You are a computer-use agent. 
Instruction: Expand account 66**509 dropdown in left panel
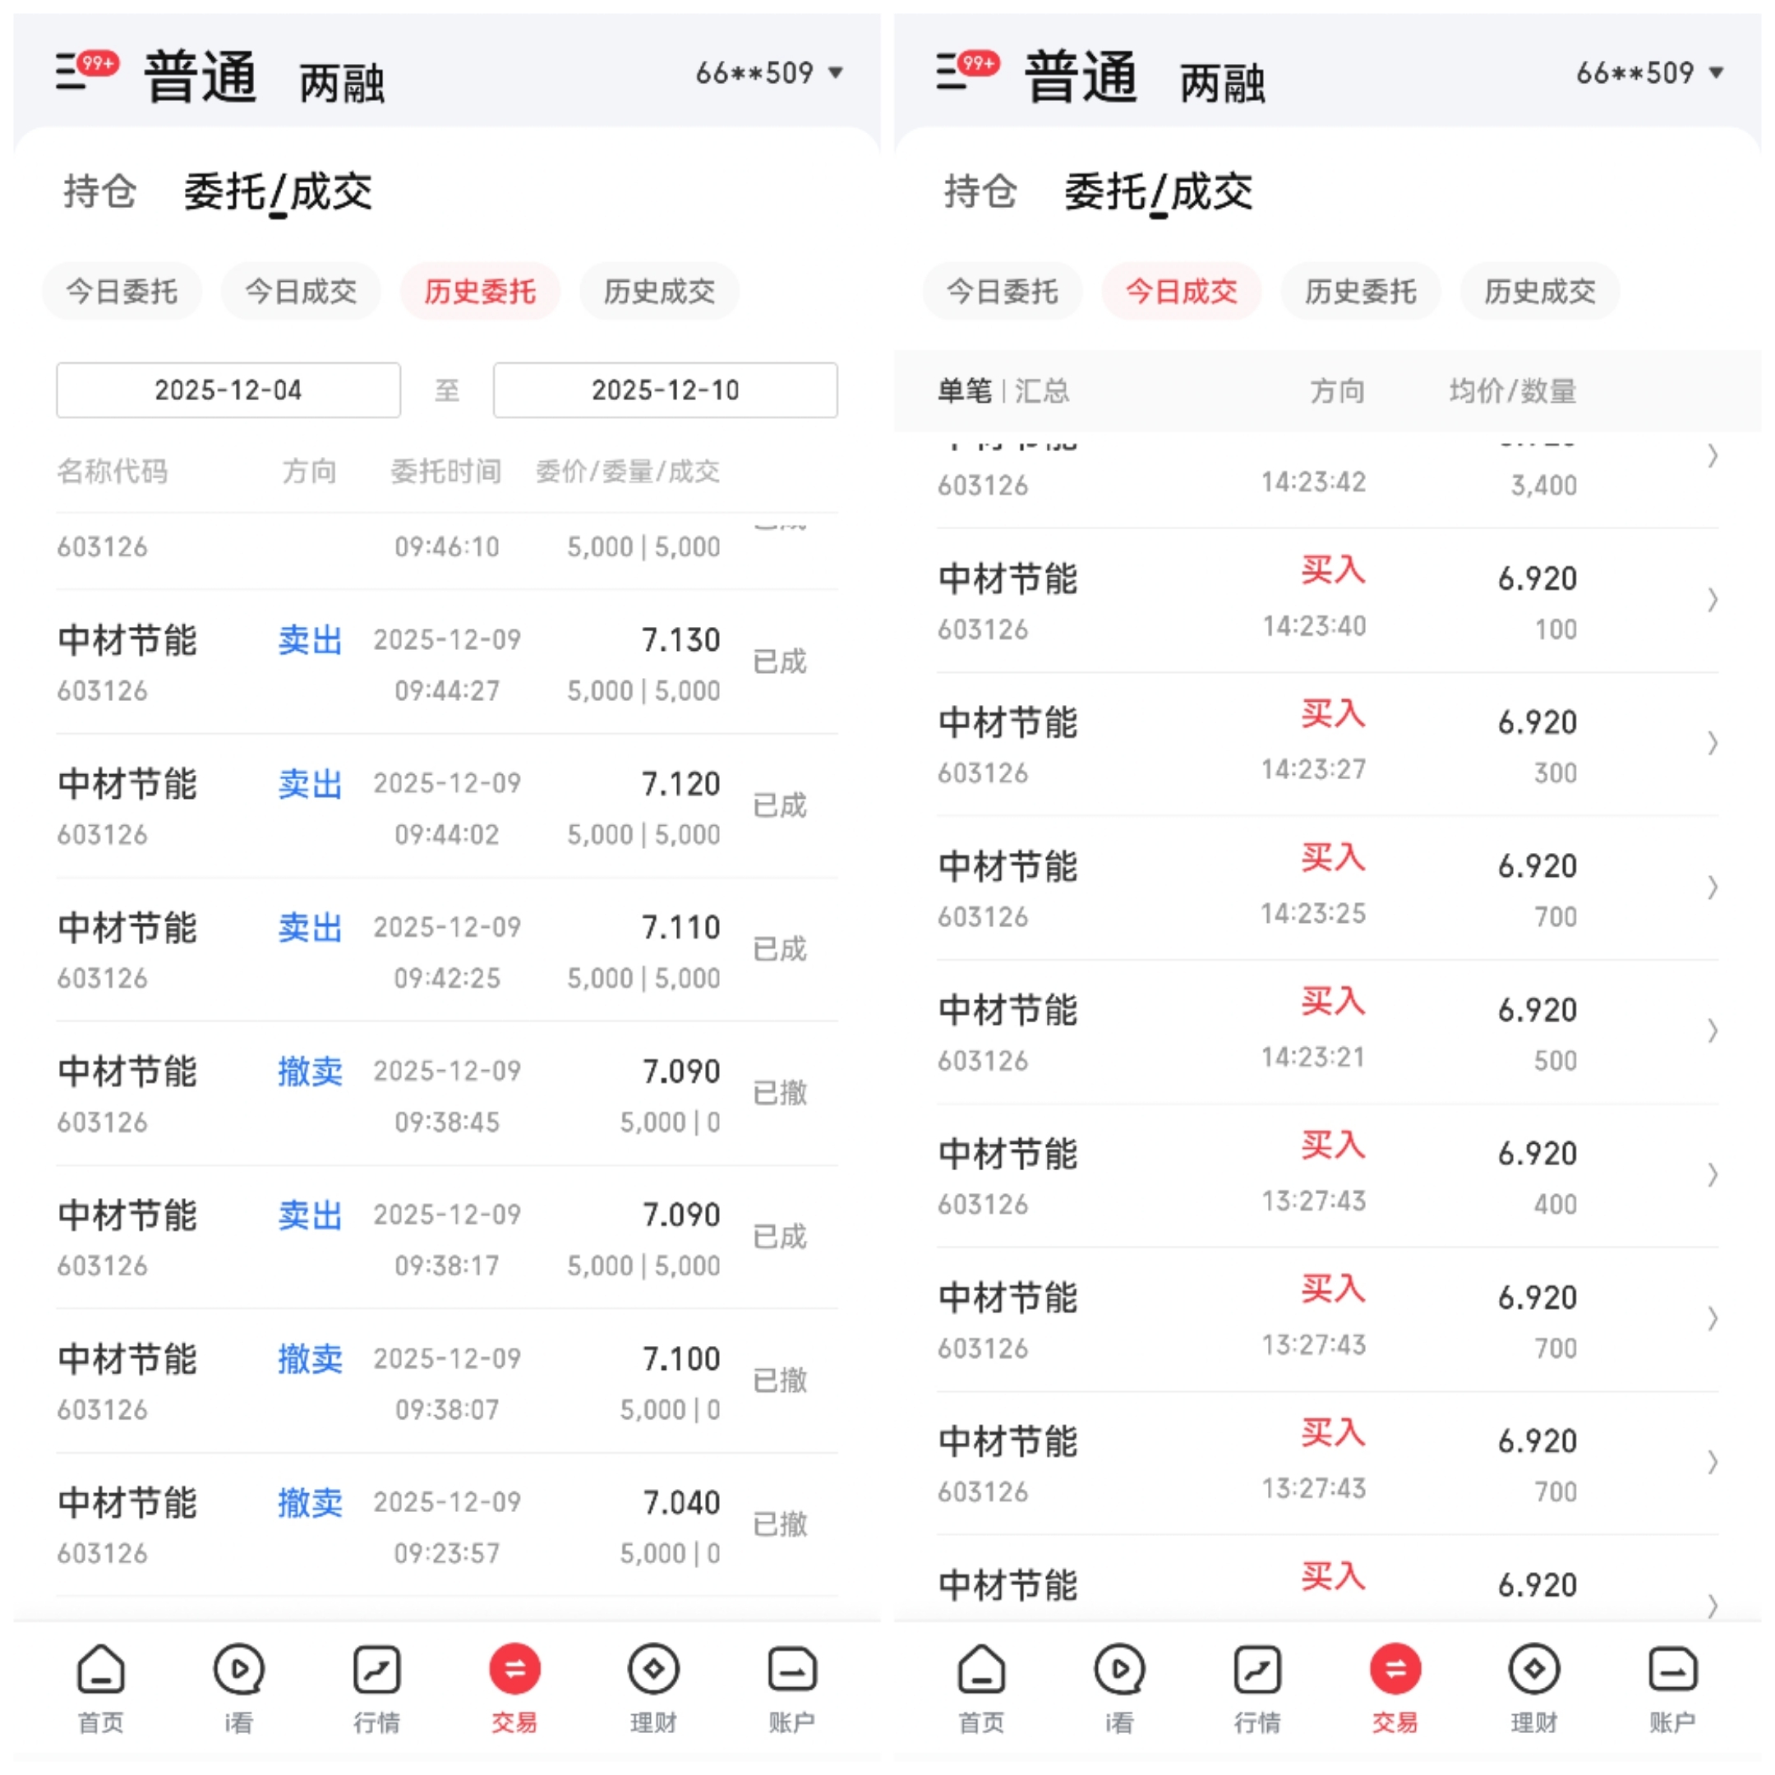tap(769, 72)
